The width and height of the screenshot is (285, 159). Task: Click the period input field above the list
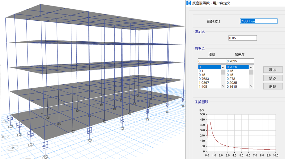tap(212, 61)
